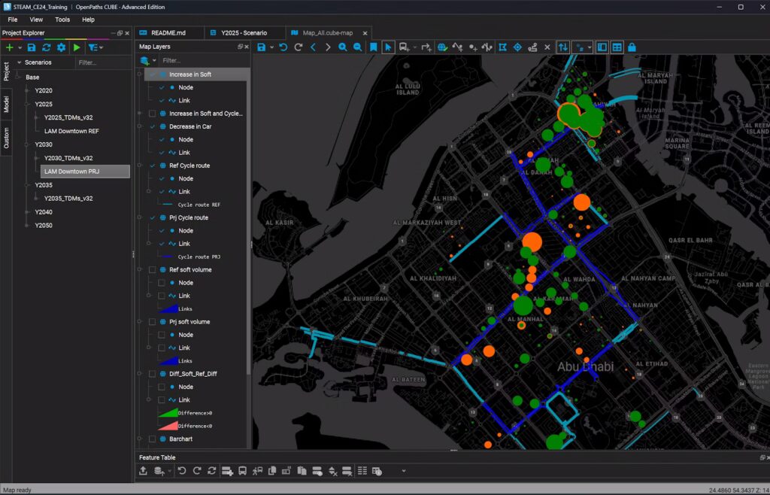Click the undo icon in the Feature Table toolbar

[181, 470]
